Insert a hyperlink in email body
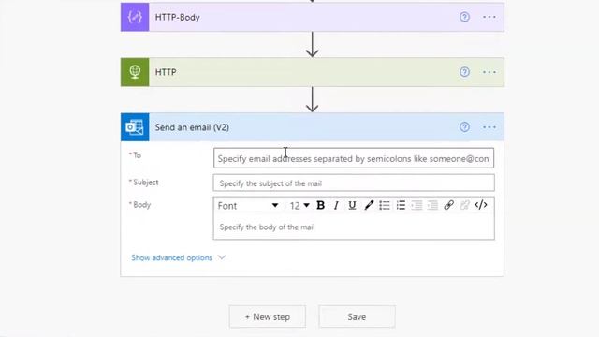Screen dimensions: 599x337 pos(449,206)
